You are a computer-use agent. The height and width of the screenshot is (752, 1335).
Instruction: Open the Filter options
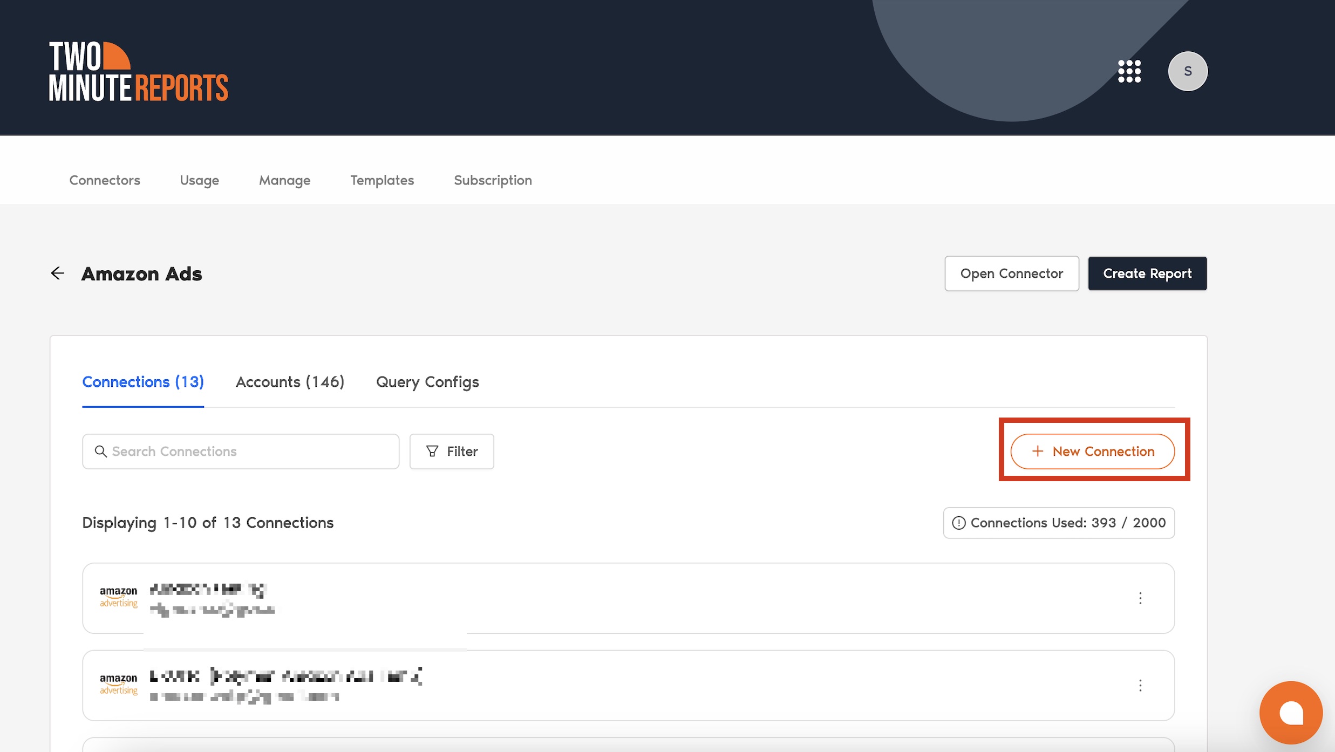[452, 452]
